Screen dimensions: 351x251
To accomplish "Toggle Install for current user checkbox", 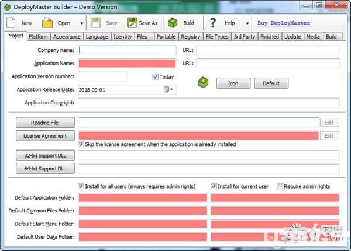I will coord(214,186).
